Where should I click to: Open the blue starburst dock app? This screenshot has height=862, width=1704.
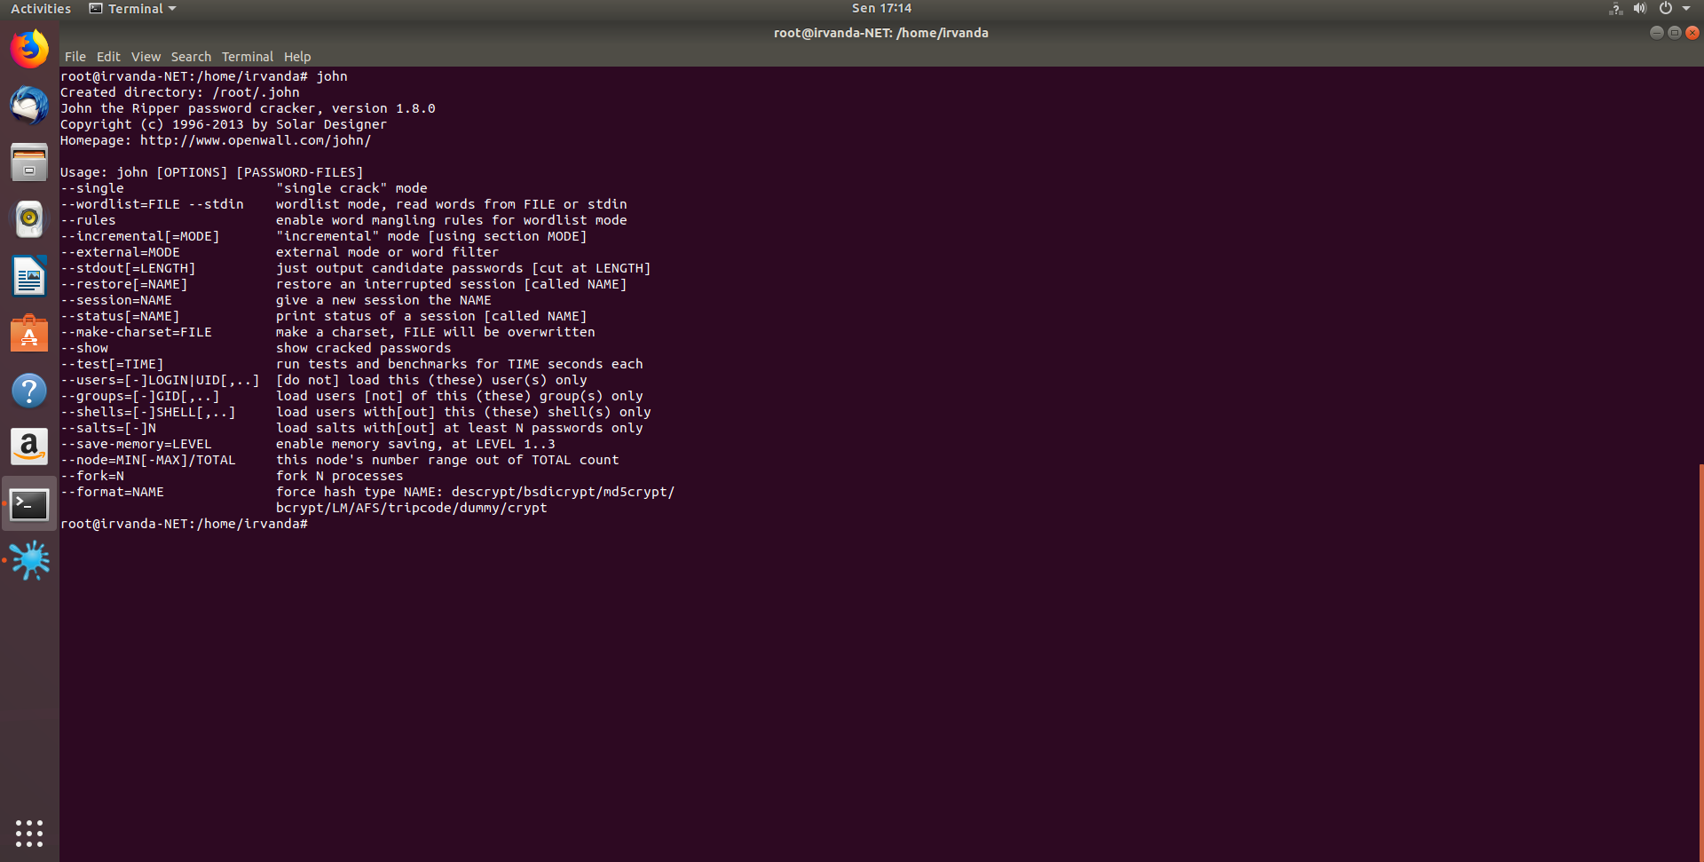click(29, 561)
